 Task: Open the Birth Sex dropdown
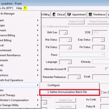pyautogui.click(x=63, y=32)
